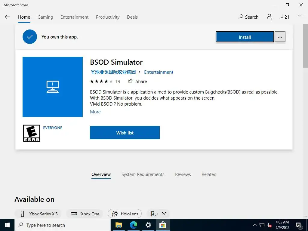This screenshot has height=231, width=308.
Task: Switch to the Productivity tab
Action: pyautogui.click(x=108, y=17)
